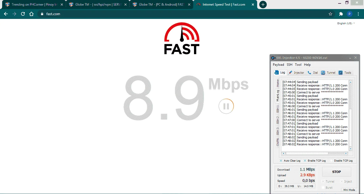364x194 pixels.
Task: Open the SSH 1 vertical log tab
Action: coord(278,109)
